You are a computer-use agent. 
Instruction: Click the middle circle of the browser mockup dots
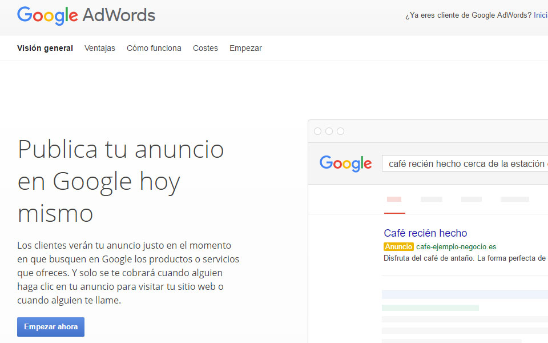coord(329,131)
